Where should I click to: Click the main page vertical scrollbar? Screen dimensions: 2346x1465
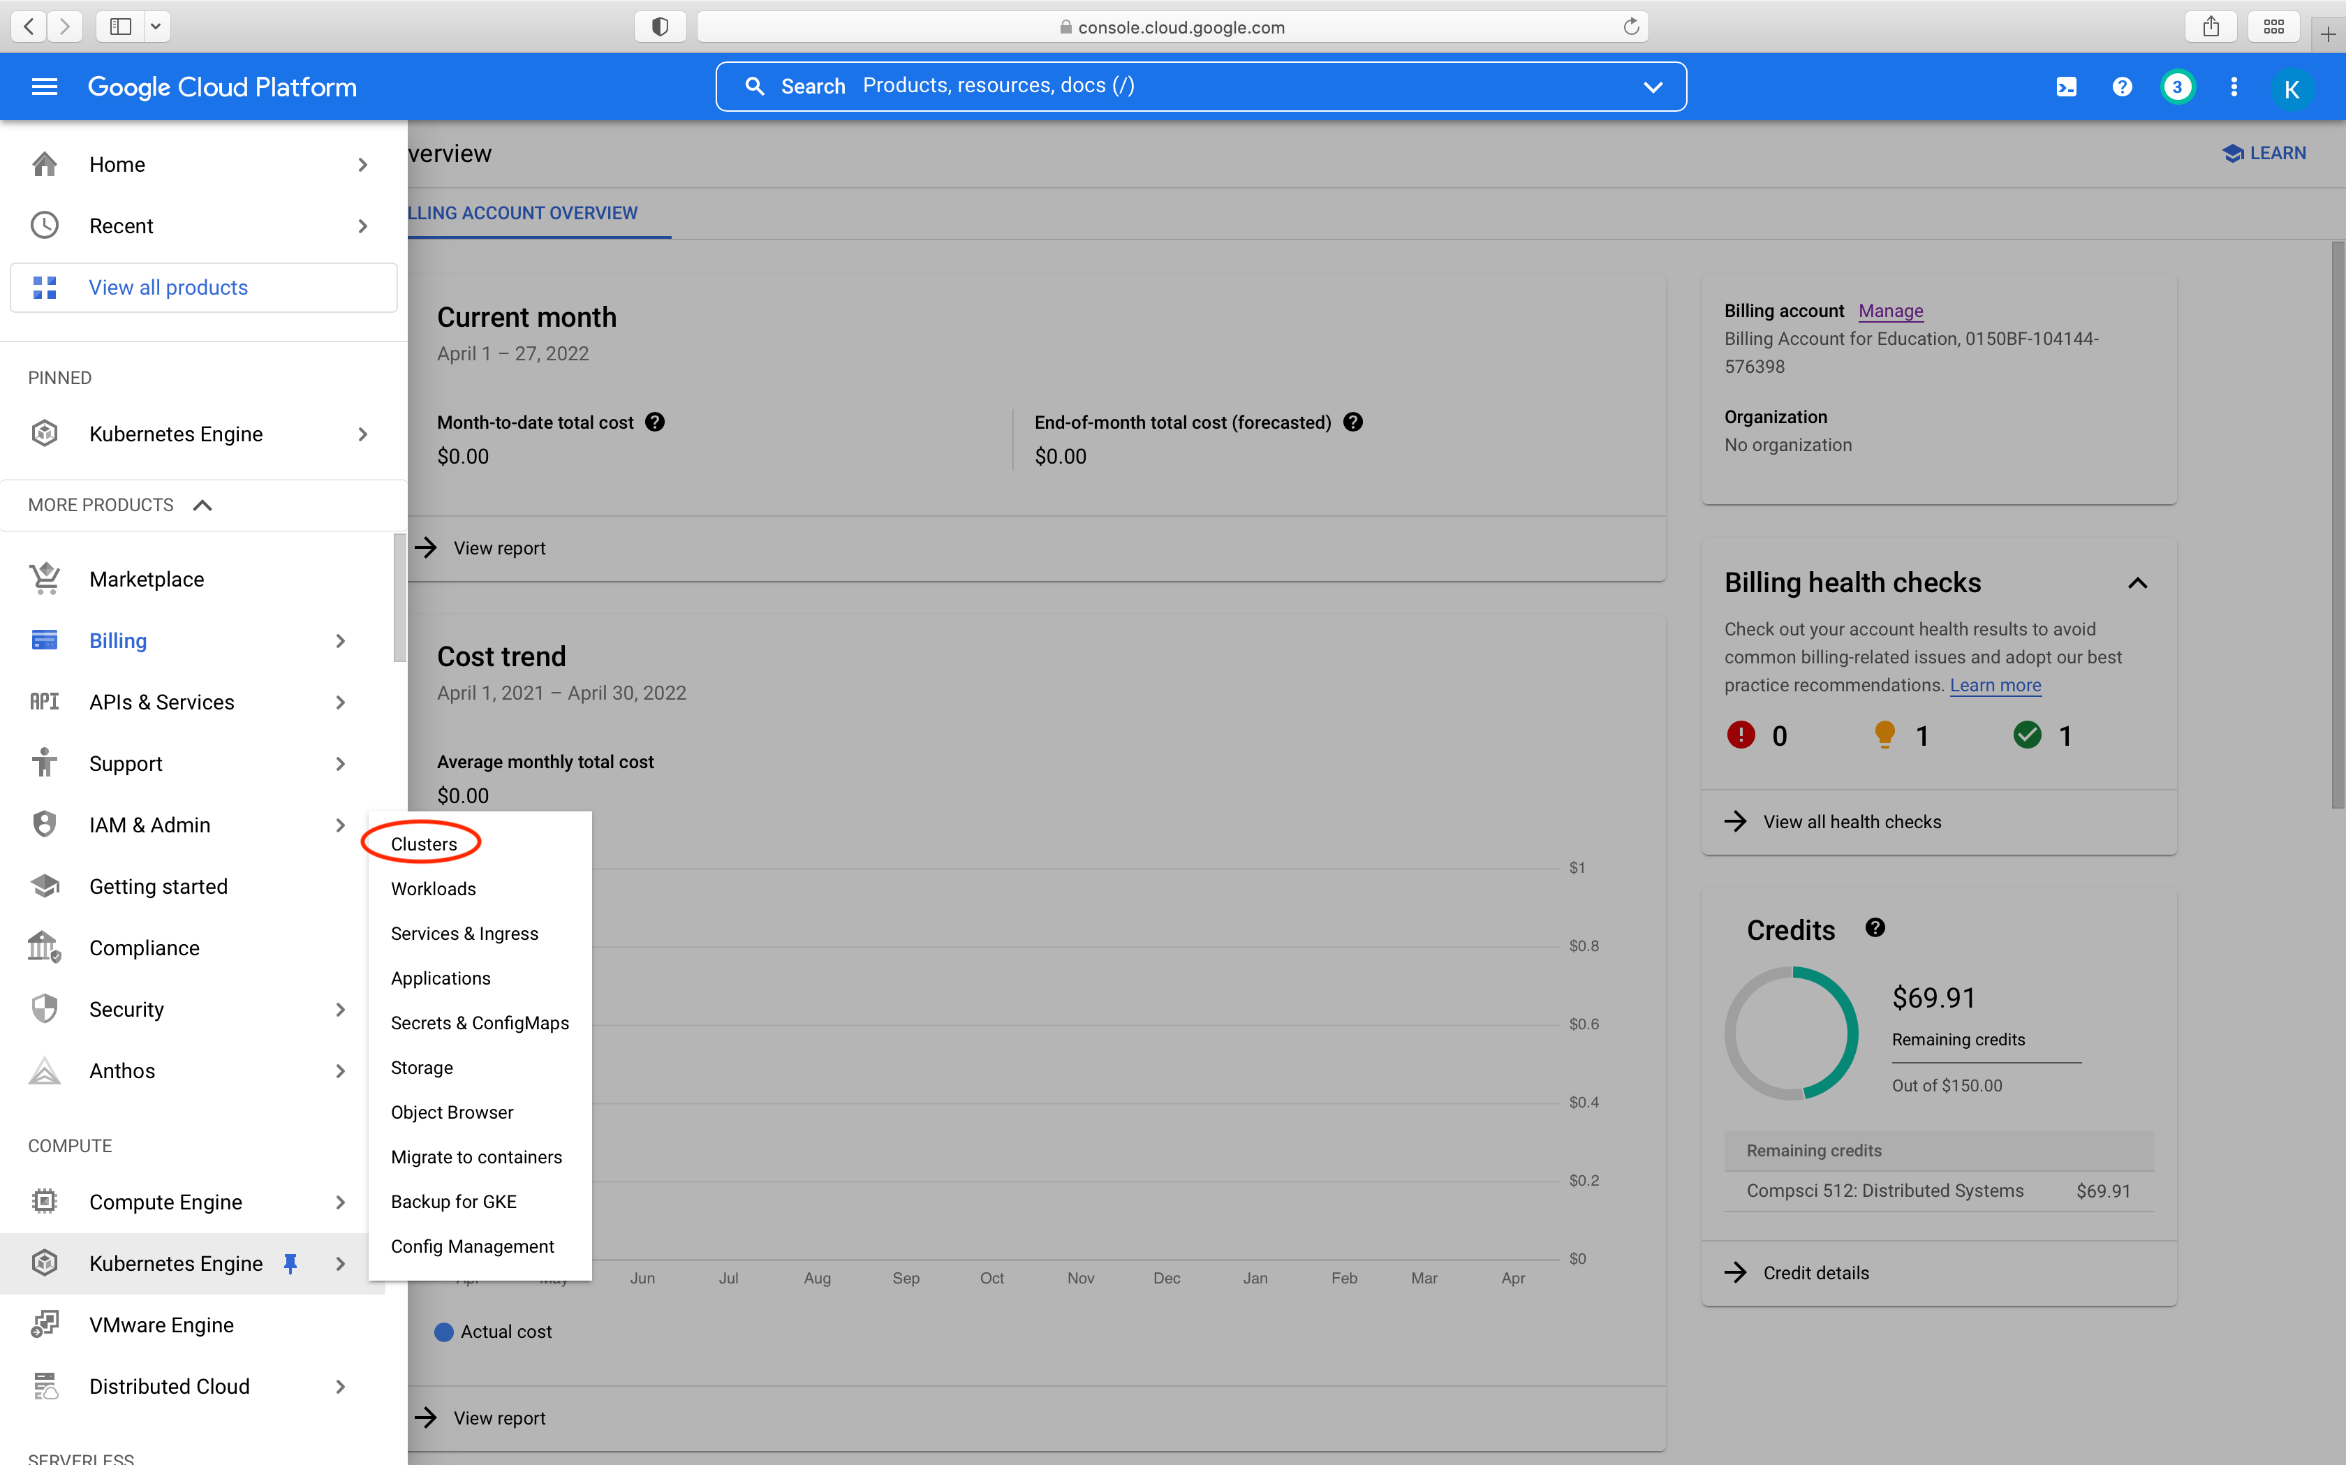tap(2338, 524)
